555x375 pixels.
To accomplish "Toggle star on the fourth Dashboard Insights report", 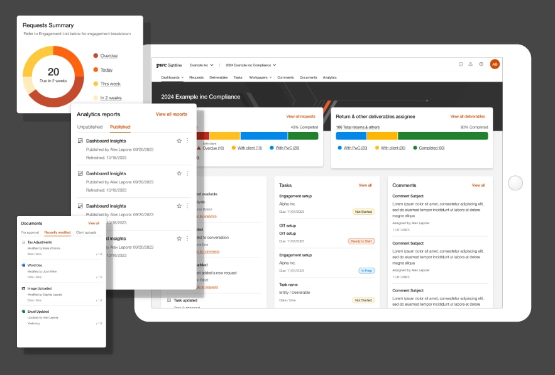I will tap(179, 239).
